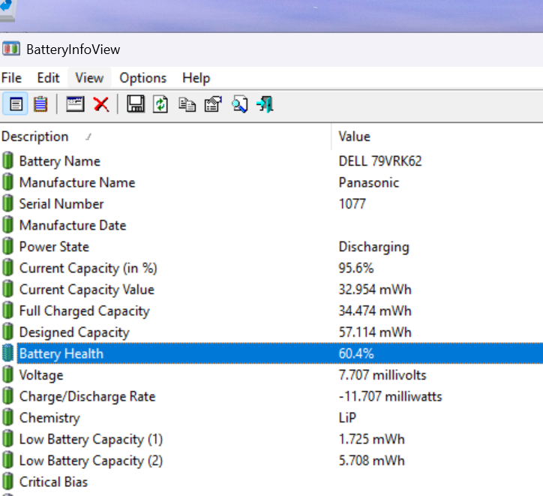Click the Exit door toolbar icon
Image resolution: width=543 pixels, height=496 pixels.
[265, 104]
